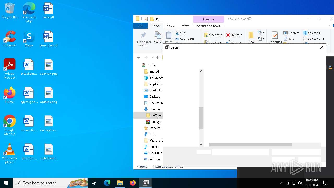Switch to the View ribbon tab
Screen dimensions: 334x188
[x=185, y=26]
